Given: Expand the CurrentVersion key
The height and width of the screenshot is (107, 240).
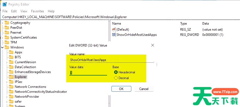Looking at the screenshot, I should tap(7, 62).
